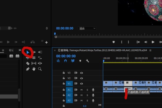
Task: Switch to the 标记 tab
Action: (11, 50)
